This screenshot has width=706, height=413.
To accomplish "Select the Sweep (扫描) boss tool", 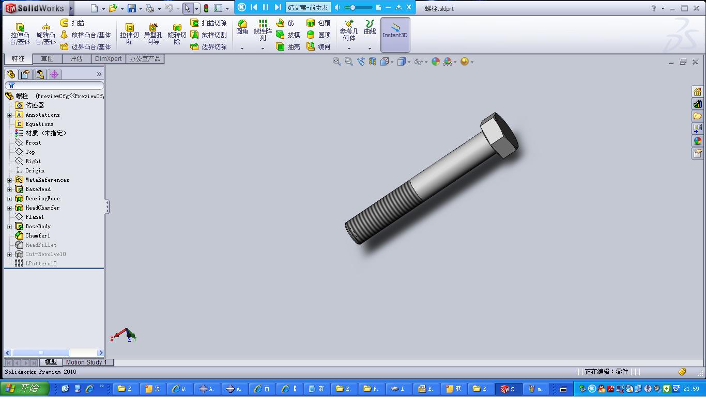I will click(x=72, y=23).
